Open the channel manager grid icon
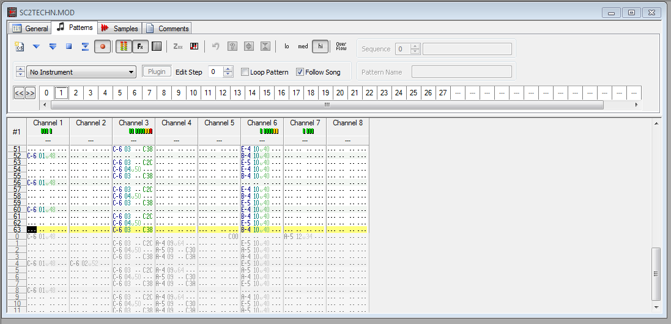671x324 pixels. 157,46
